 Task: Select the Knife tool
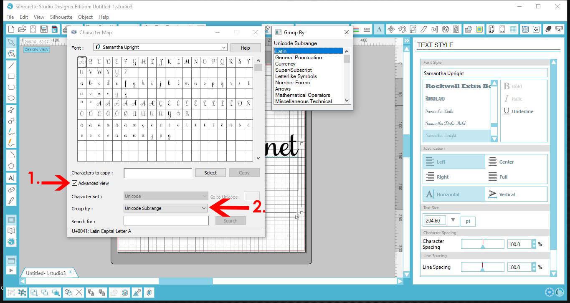tap(11, 200)
